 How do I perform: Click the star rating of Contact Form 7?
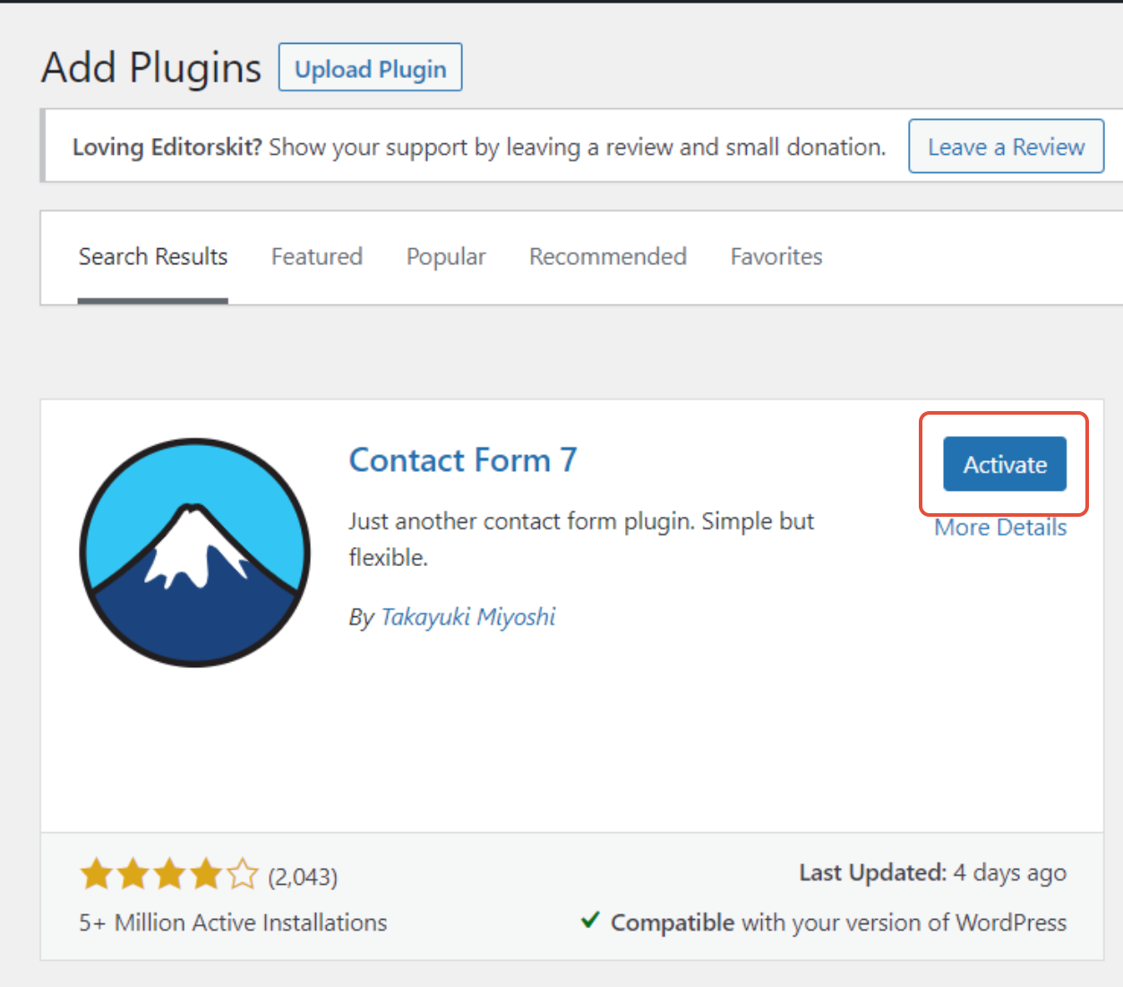click(x=169, y=874)
